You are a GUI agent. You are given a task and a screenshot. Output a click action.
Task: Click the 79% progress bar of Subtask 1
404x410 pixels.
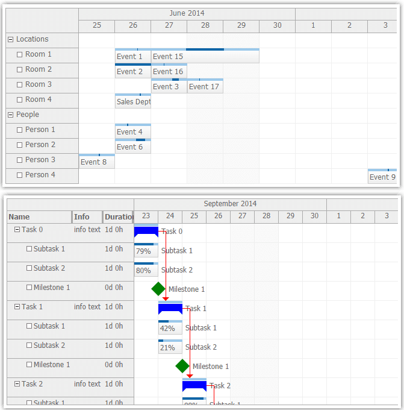click(146, 251)
